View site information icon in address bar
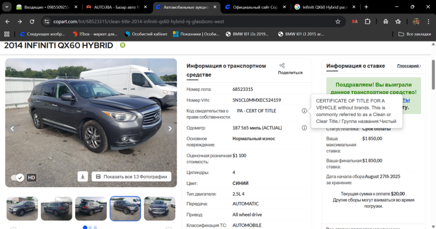Screen dimensions: 436x229 [47, 21]
